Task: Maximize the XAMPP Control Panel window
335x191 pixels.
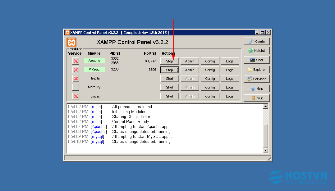Action: (x=263, y=32)
